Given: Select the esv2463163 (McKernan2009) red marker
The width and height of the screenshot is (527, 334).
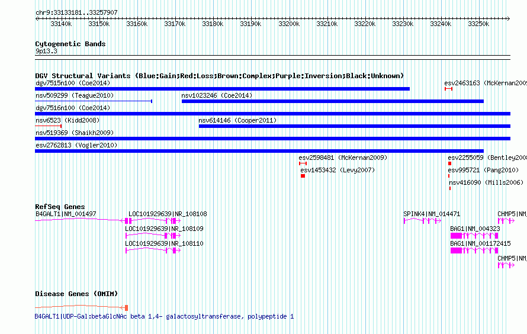Looking at the screenshot, I should [x=448, y=89].
